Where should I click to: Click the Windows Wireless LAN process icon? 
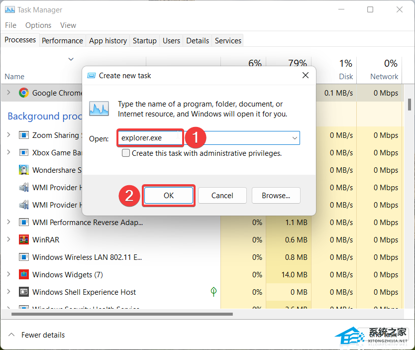24,257
